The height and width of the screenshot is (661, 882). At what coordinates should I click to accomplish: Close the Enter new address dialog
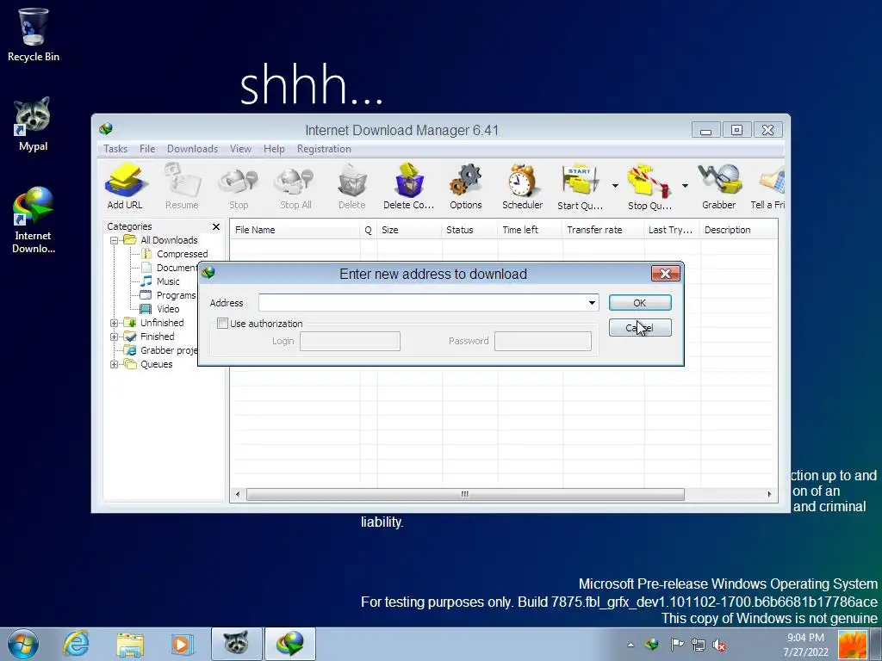tap(666, 274)
